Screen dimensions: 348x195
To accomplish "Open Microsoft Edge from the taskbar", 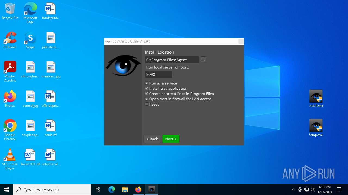I will click(112, 190).
